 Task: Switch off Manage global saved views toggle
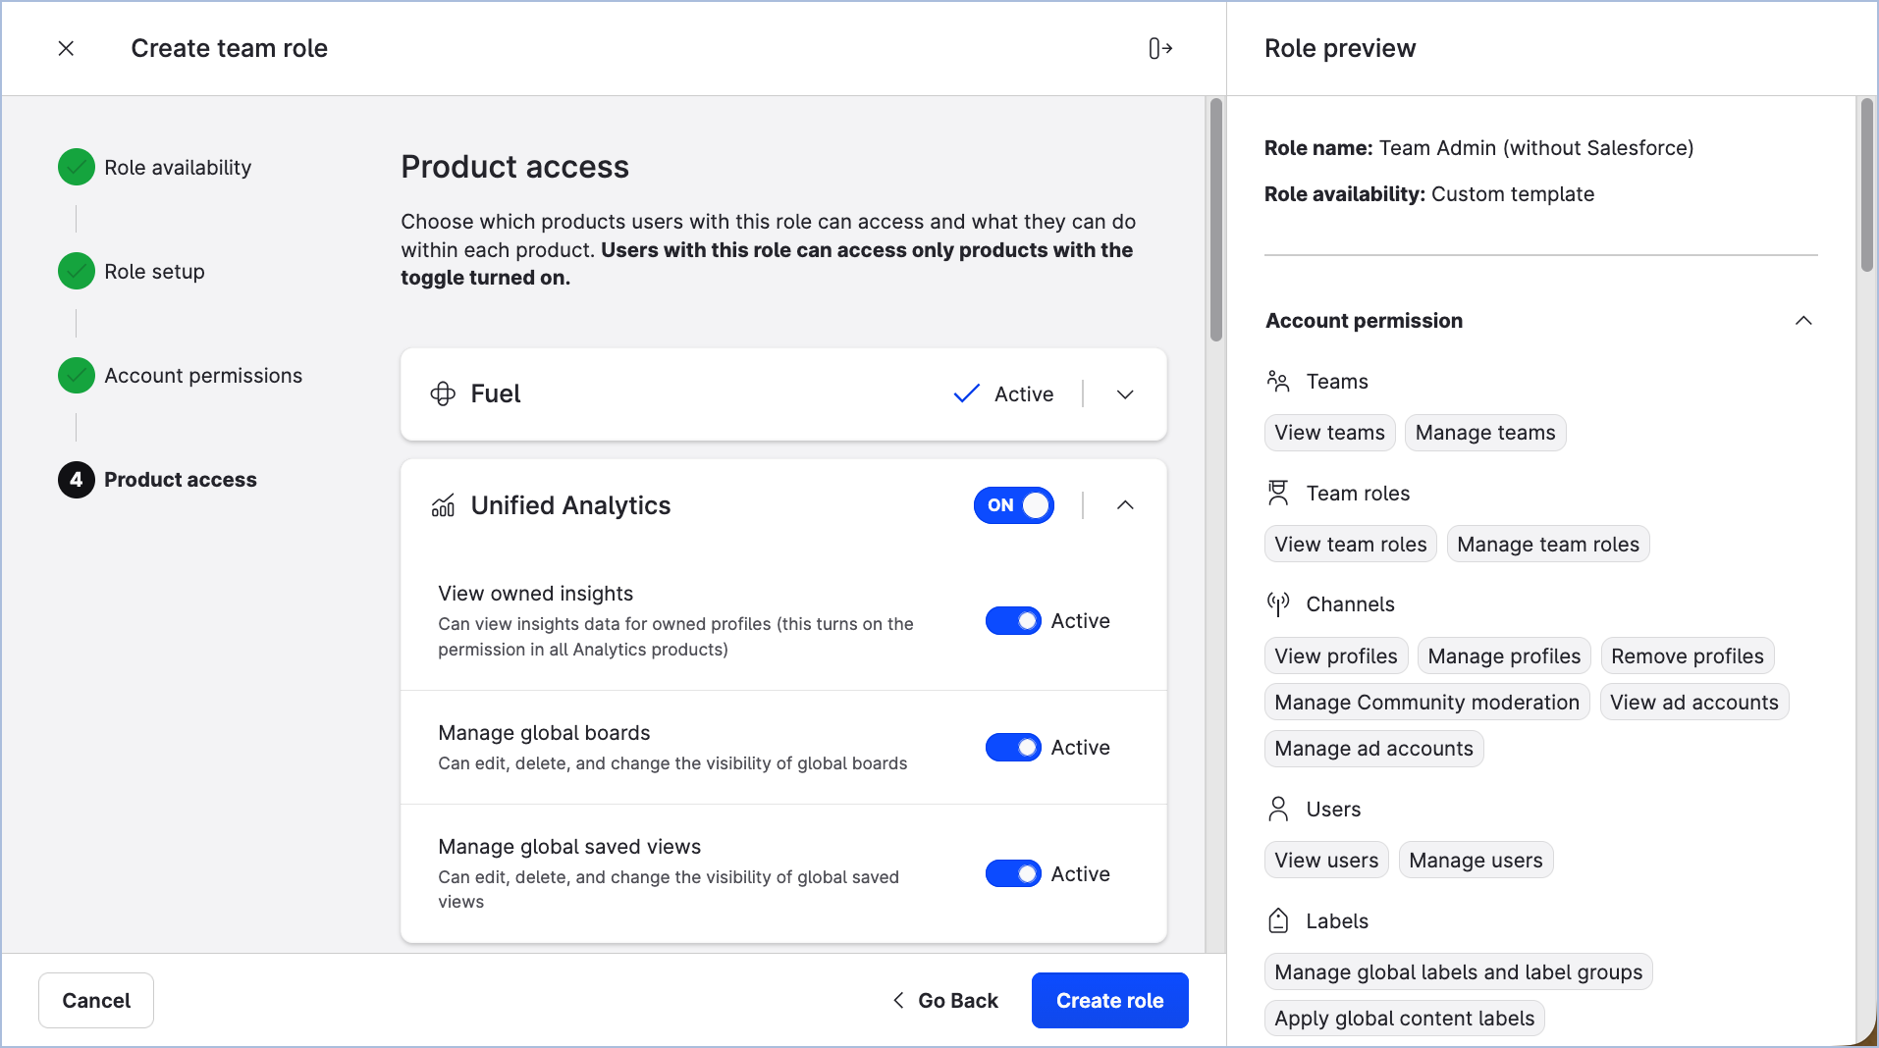coord(1013,873)
